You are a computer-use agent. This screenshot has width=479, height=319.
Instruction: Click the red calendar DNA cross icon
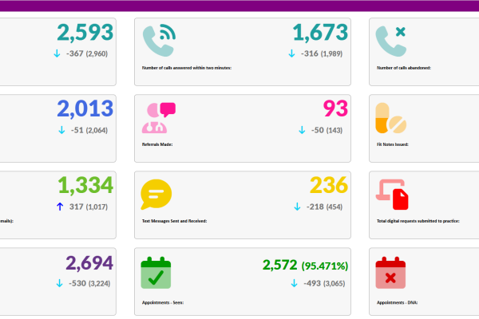click(391, 272)
